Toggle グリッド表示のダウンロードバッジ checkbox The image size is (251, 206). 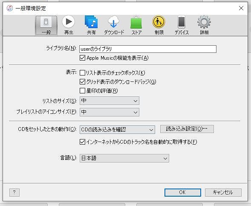tap(82, 82)
